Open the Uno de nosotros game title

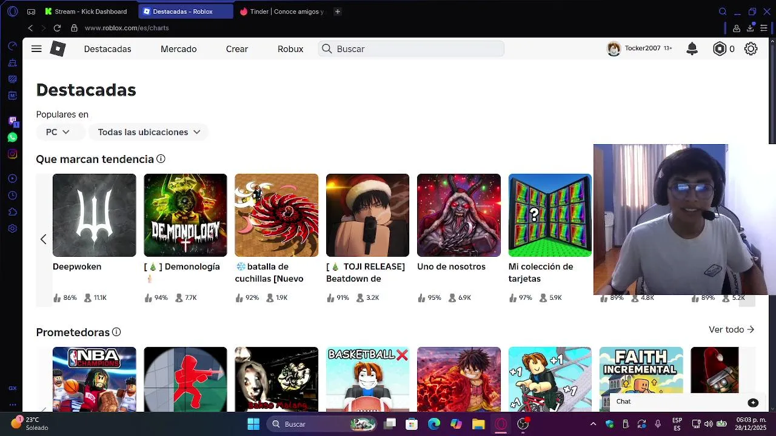[451, 266]
